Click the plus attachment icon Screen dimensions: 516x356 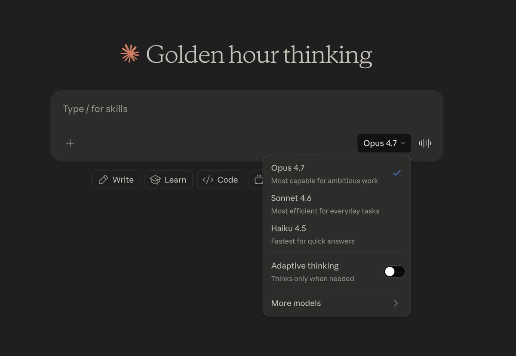pos(70,143)
